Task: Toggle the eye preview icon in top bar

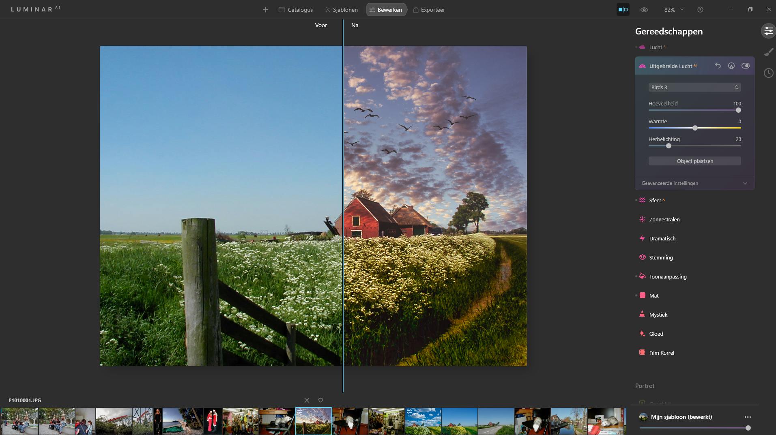Action: (x=644, y=10)
